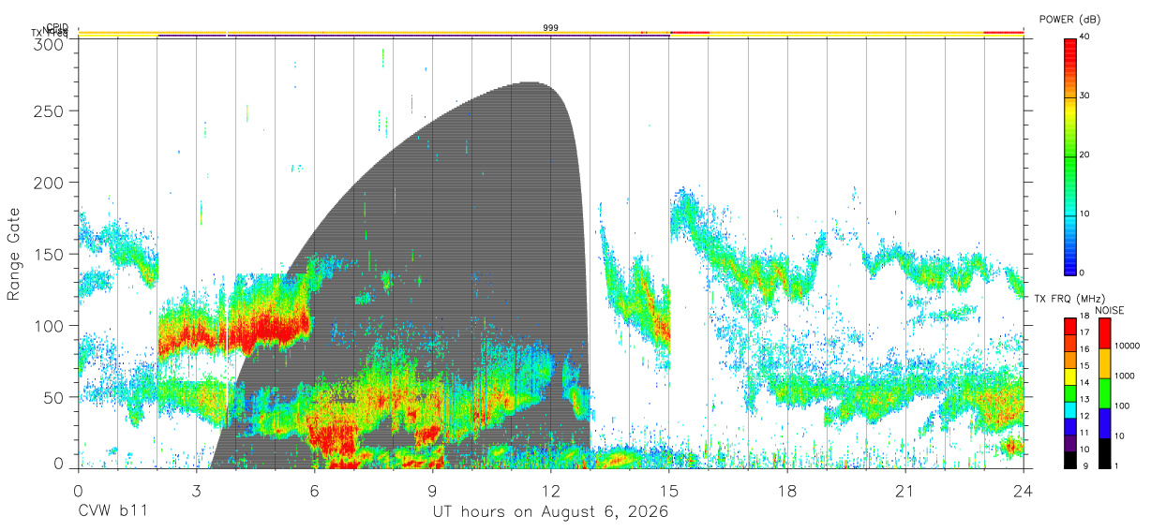The image size is (1151, 531).
Task: Click the blue segment of the NOISE color bar
Action: tap(1104, 423)
